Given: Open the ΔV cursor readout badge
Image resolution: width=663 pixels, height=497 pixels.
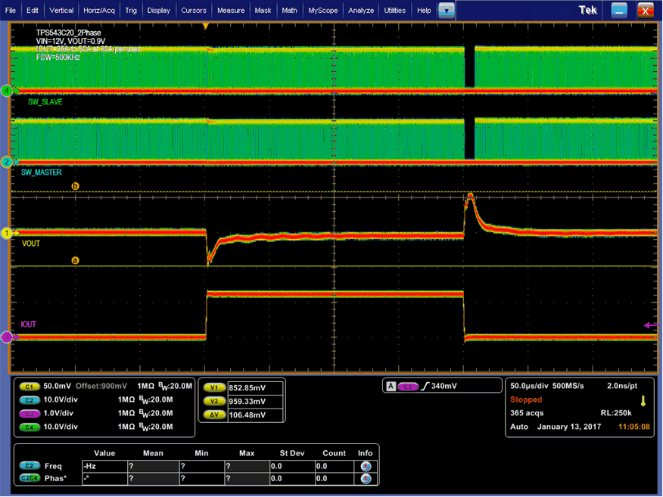Looking at the screenshot, I should (215, 415).
